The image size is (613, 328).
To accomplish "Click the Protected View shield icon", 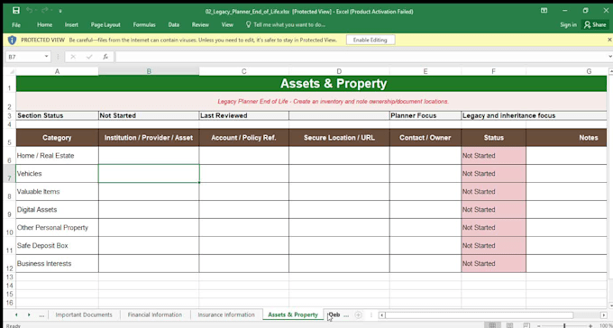I will (12, 40).
